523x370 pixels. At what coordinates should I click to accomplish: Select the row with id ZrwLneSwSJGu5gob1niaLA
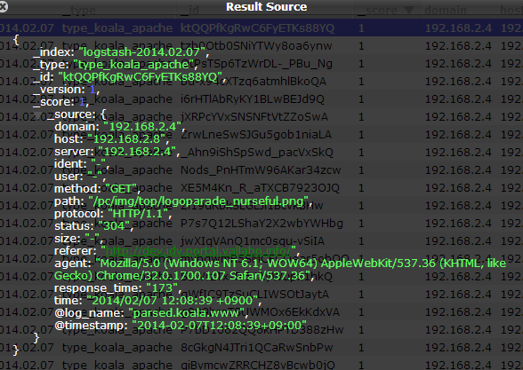tap(261, 135)
